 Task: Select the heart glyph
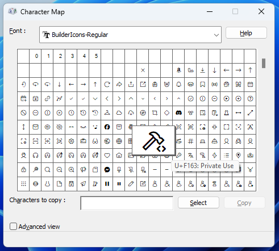point(107,156)
